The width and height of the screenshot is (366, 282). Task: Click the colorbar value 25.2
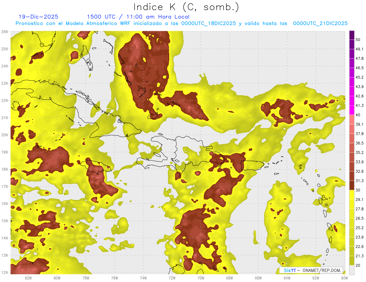pos(359,228)
